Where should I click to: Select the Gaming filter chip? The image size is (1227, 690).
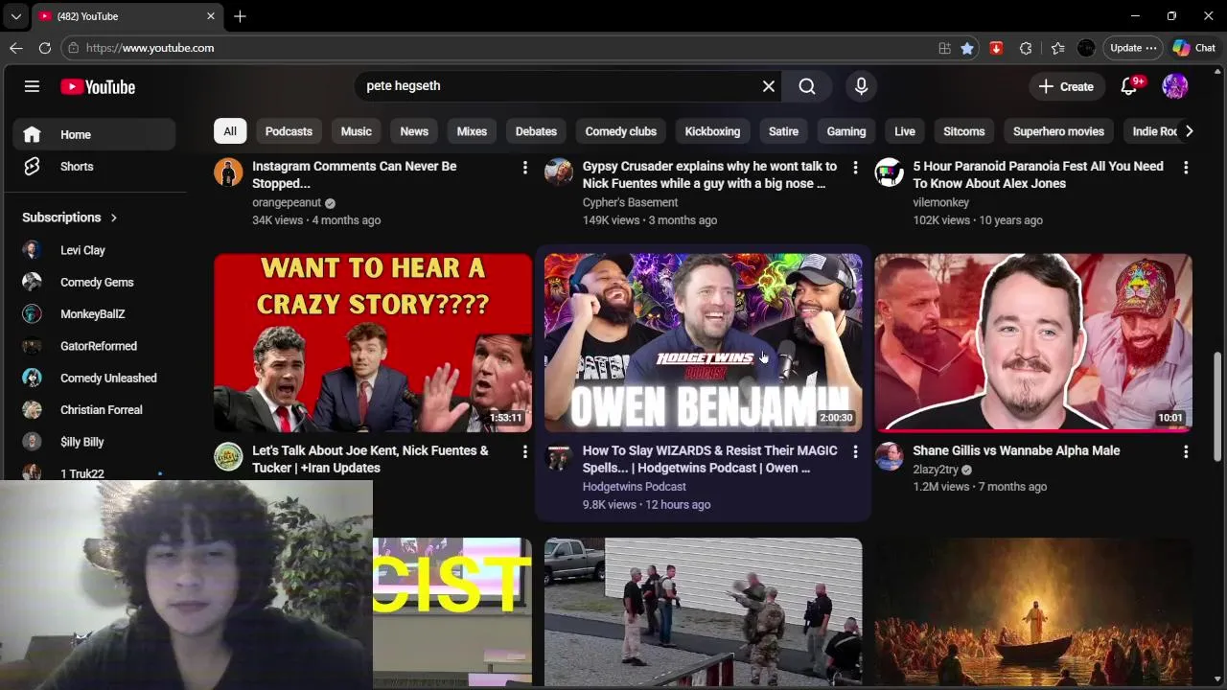(x=846, y=131)
